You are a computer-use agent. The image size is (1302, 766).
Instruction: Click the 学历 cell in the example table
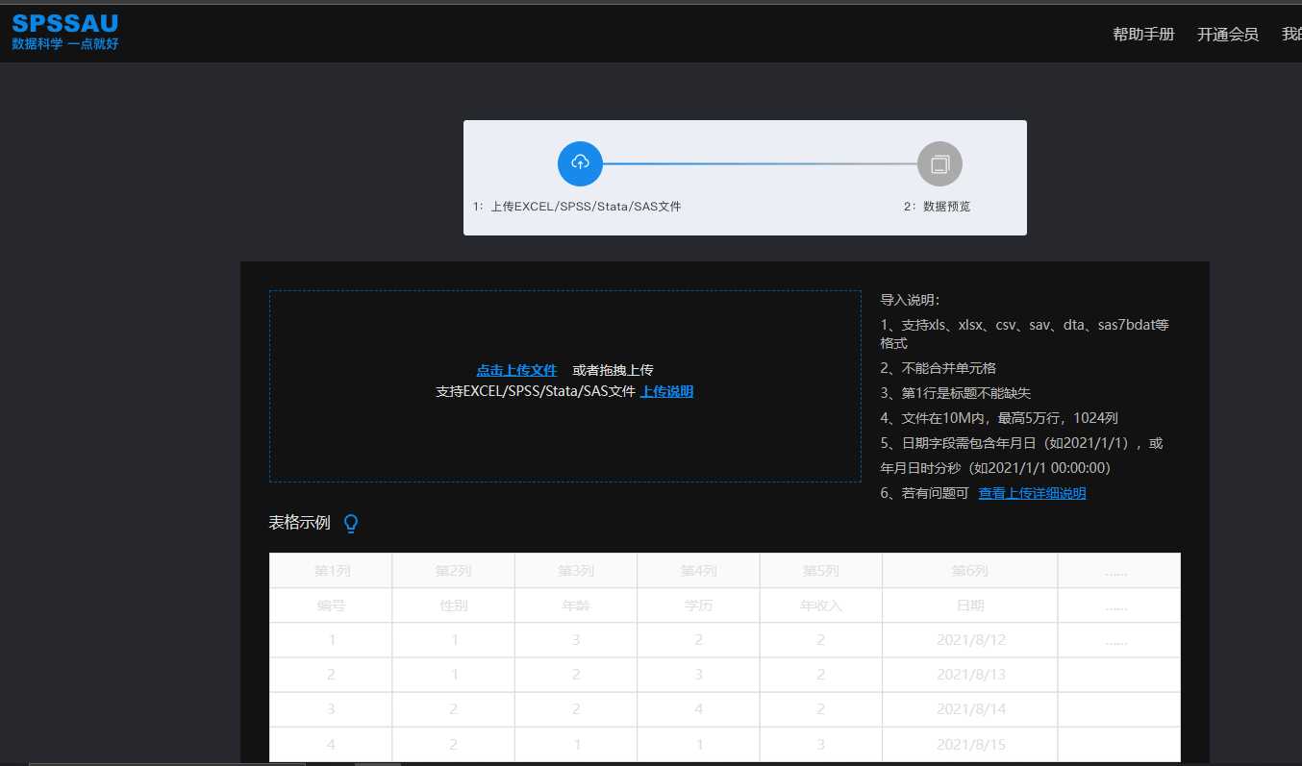pyautogui.click(x=698, y=605)
